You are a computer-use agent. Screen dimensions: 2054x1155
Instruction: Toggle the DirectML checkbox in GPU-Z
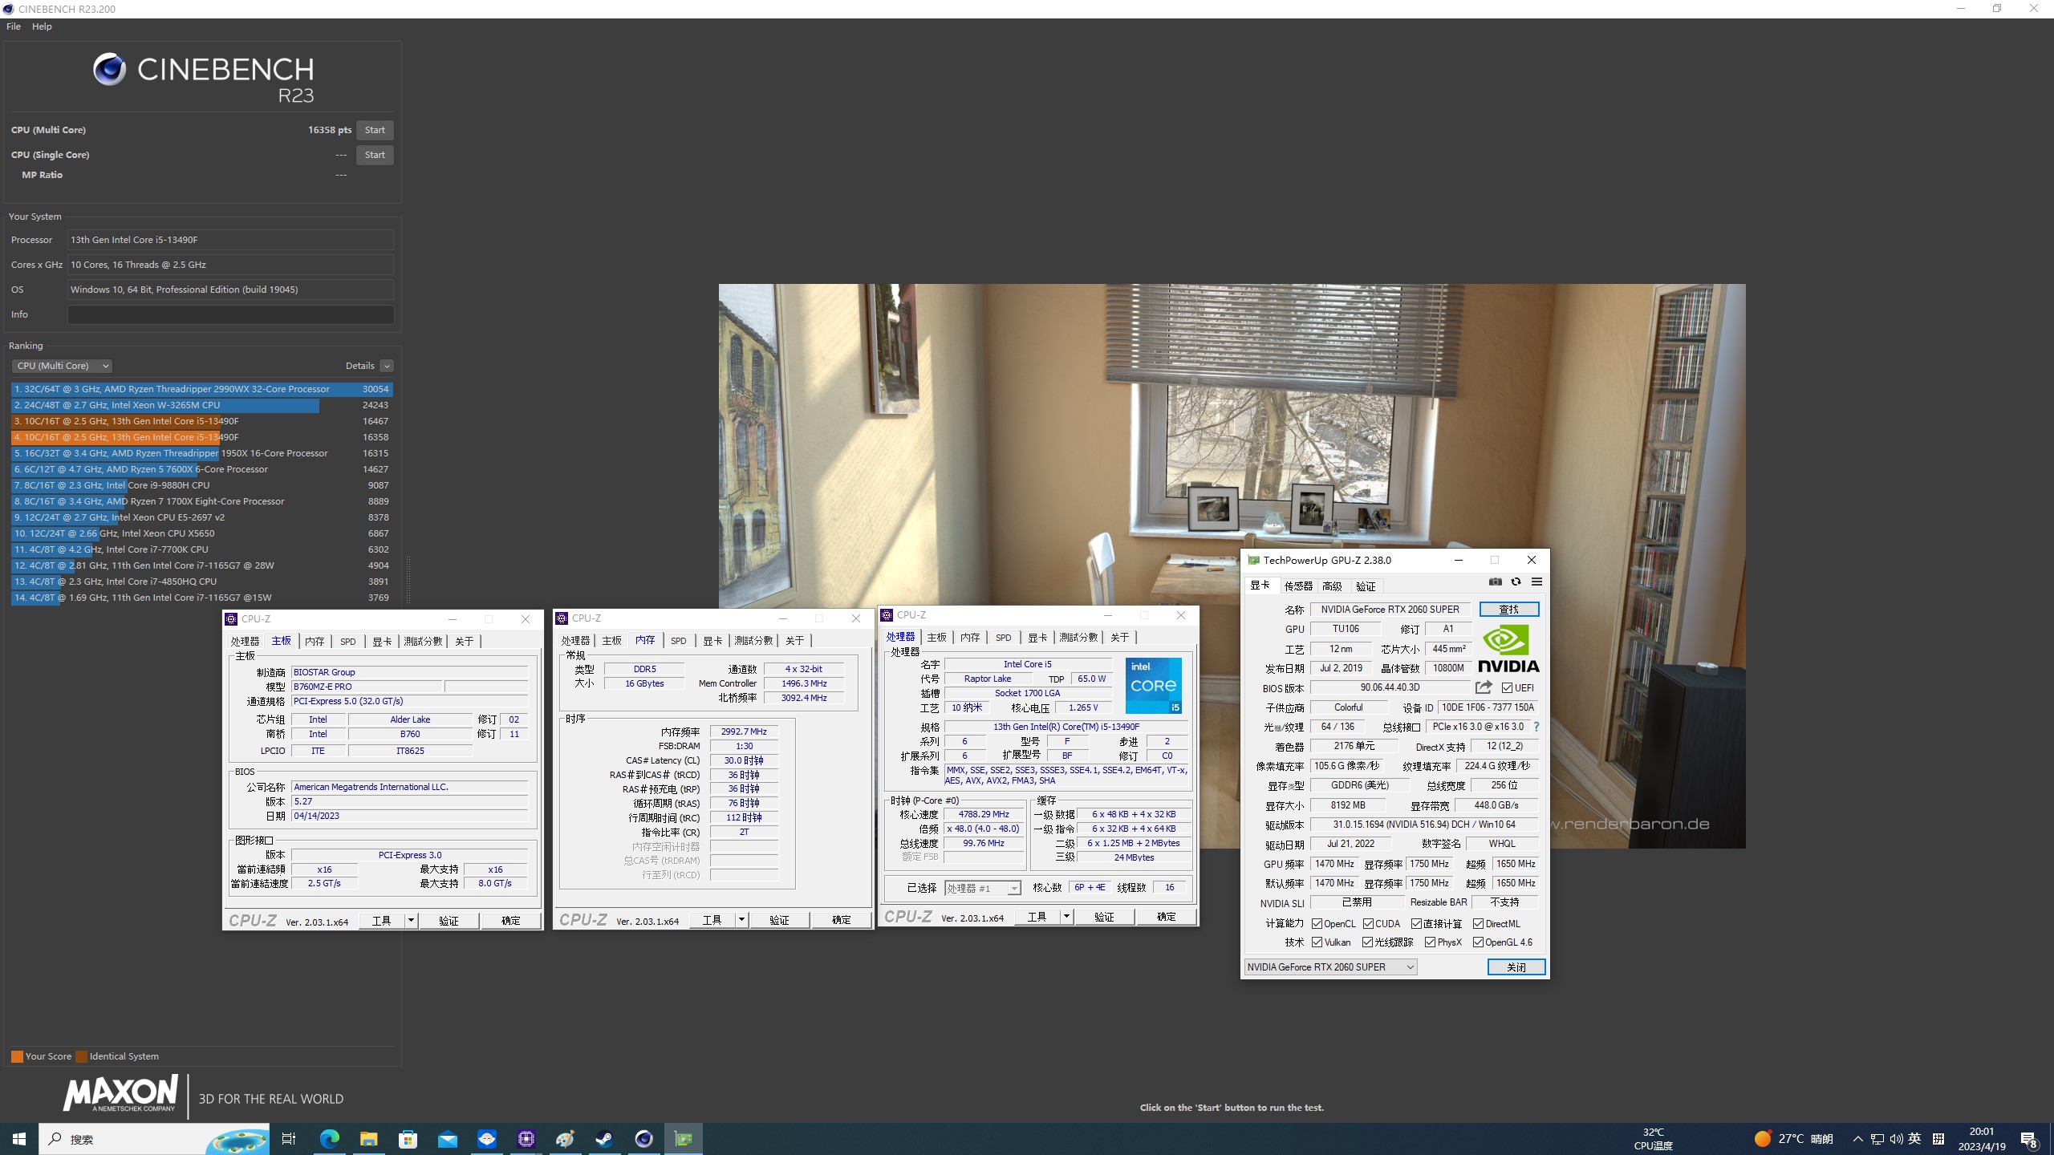coord(1478,923)
